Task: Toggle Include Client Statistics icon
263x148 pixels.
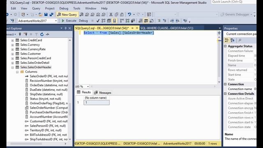Action: coord(133,21)
